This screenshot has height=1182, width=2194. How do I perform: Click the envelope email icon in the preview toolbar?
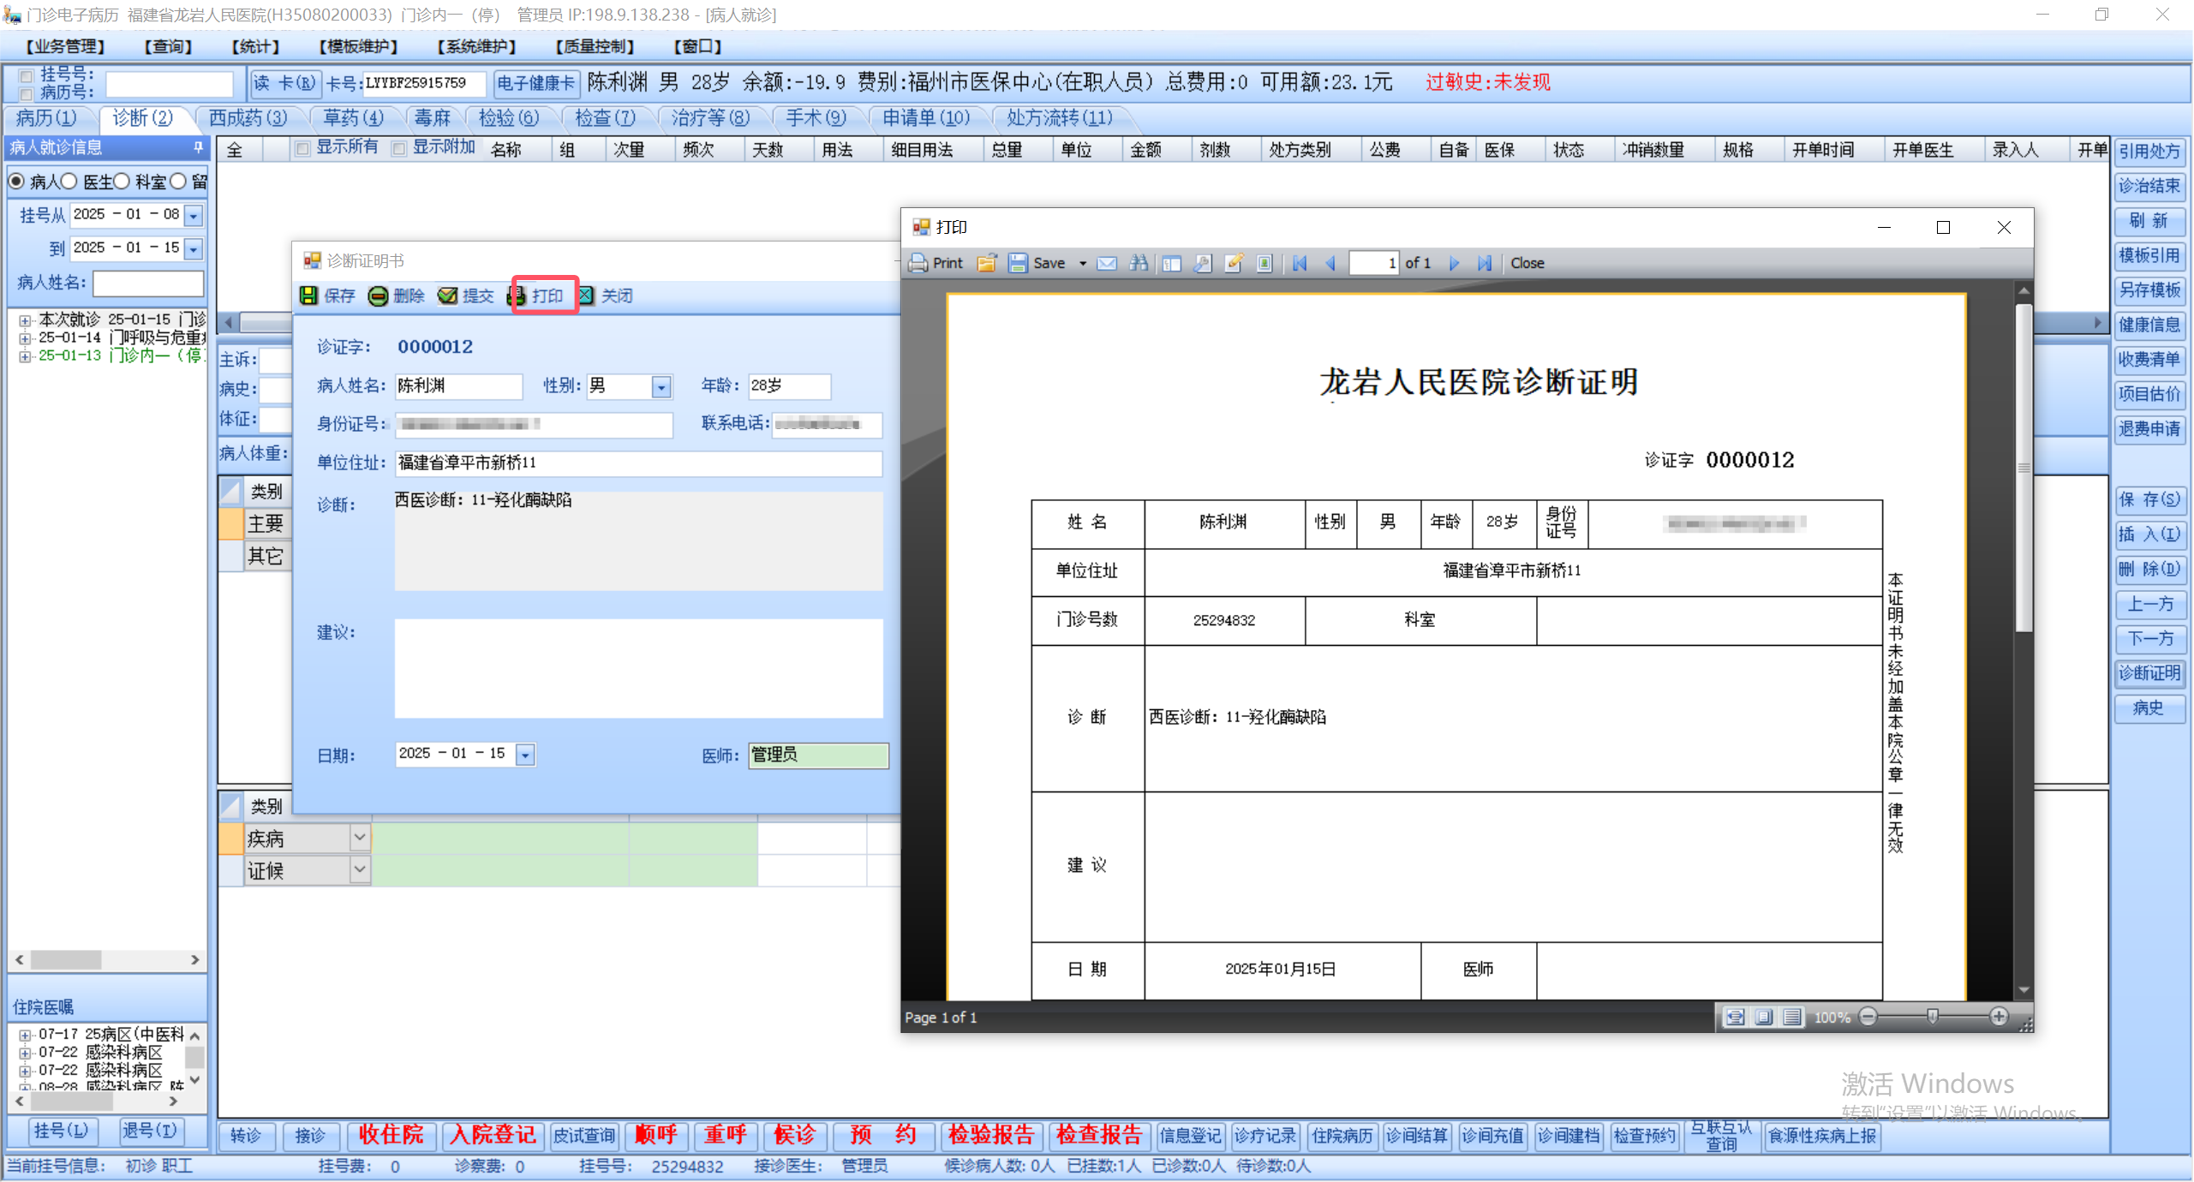click(x=1106, y=263)
